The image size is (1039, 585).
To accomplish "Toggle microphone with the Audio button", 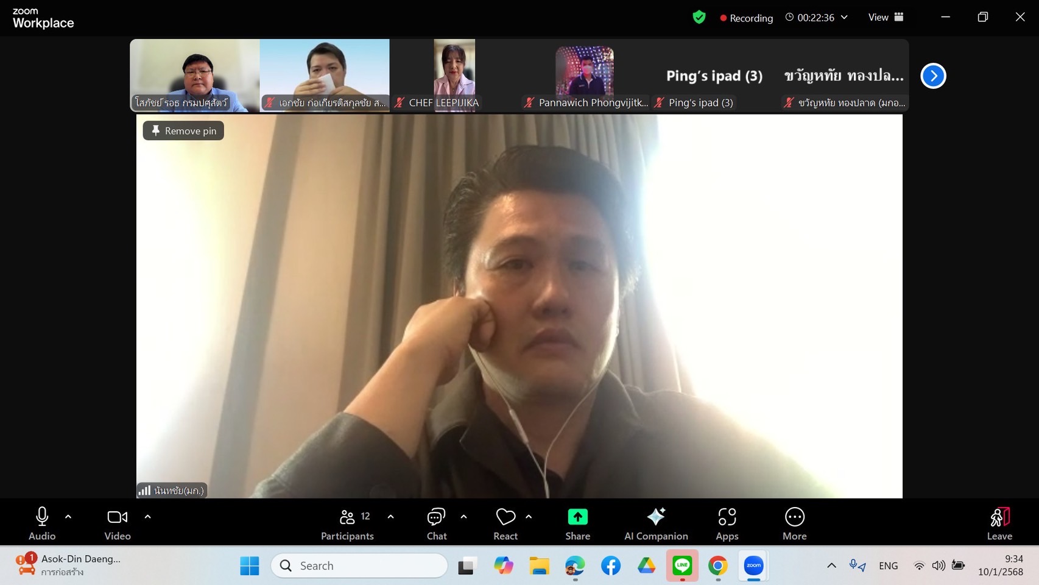I will 42,523.
